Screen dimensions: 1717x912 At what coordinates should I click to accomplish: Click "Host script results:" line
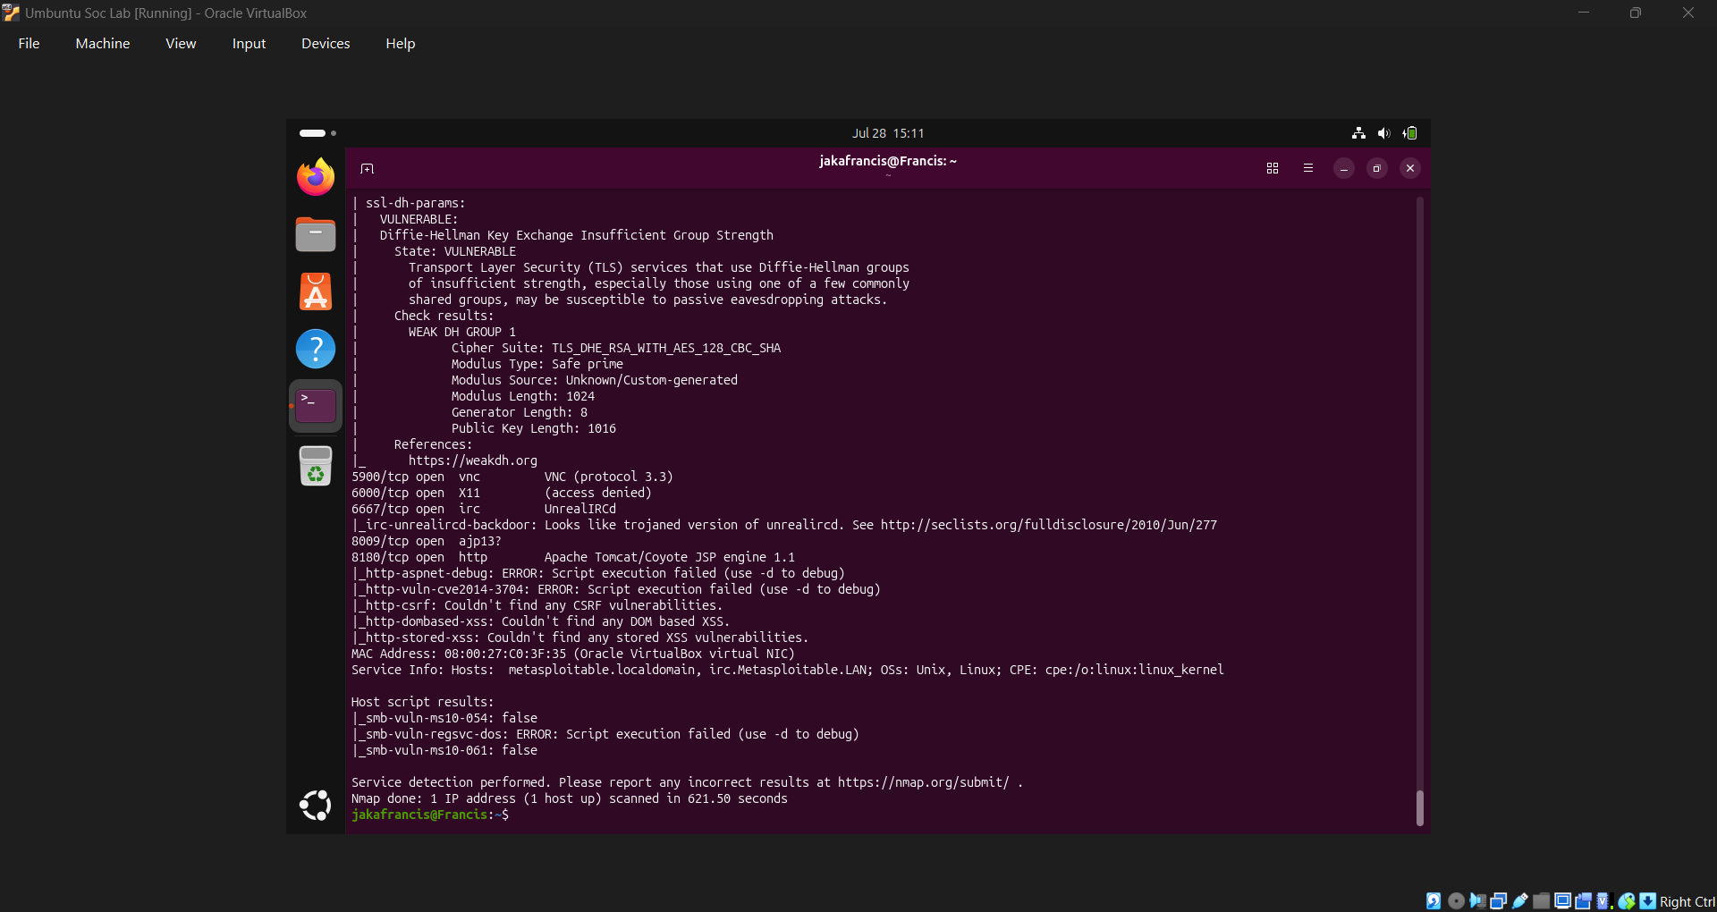tap(423, 702)
